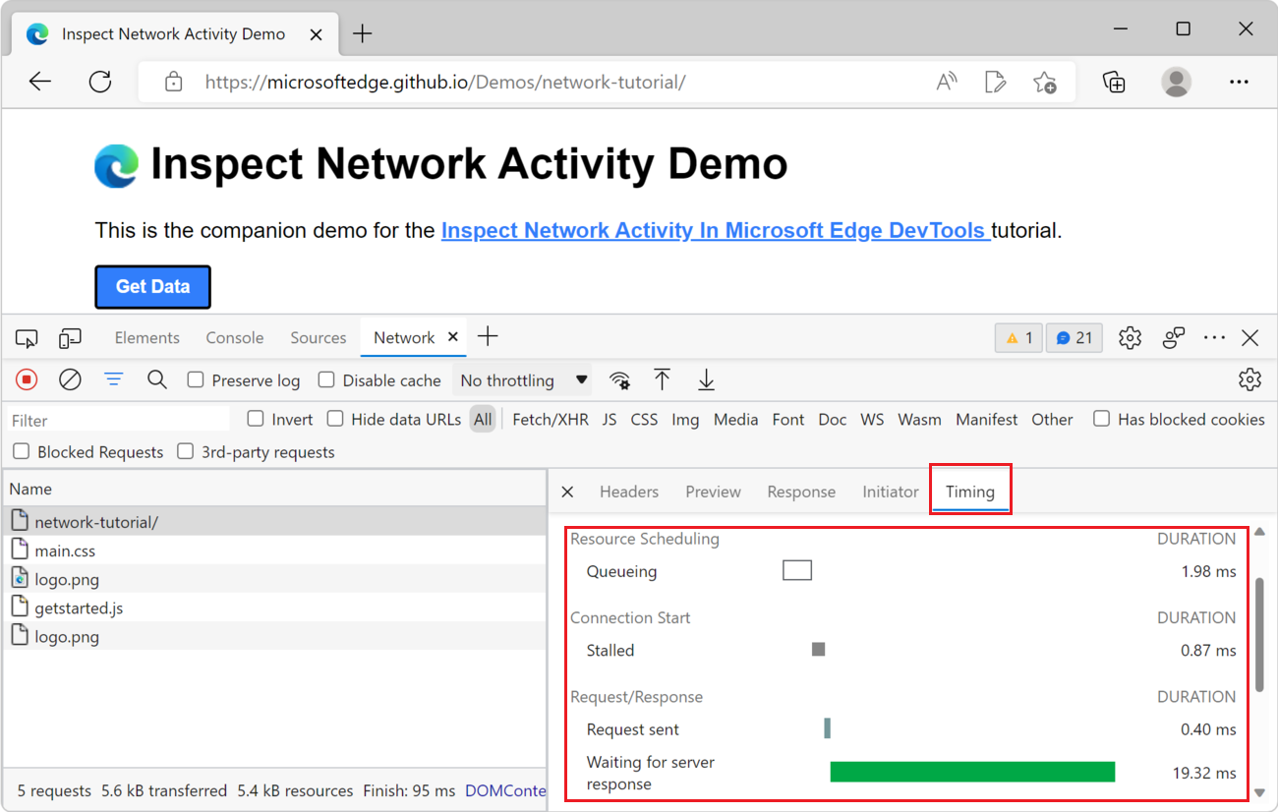This screenshot has height=812, width=1278.
Task: Open network search
Action: coord(157,379)
